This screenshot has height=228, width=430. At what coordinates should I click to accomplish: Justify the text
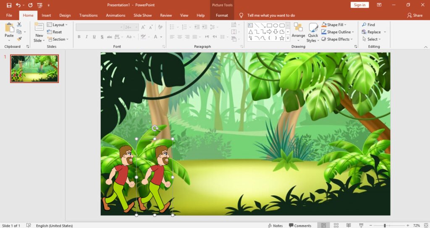click(195, 37)
